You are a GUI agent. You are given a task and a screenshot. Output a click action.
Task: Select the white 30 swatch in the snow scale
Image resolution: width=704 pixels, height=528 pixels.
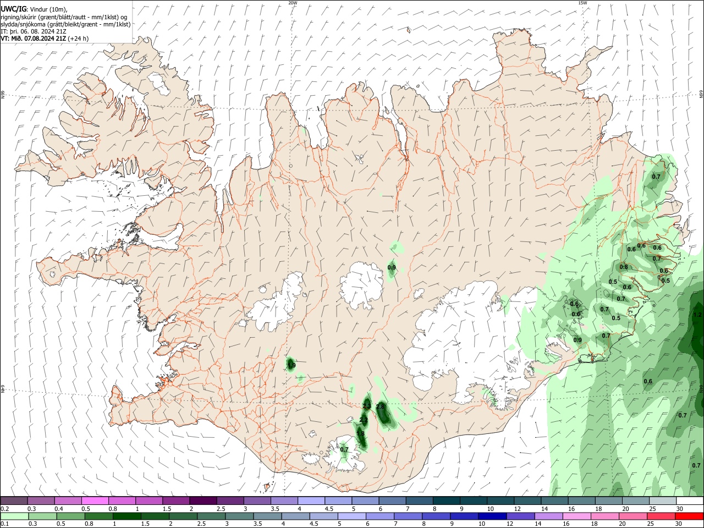(690, 501)
